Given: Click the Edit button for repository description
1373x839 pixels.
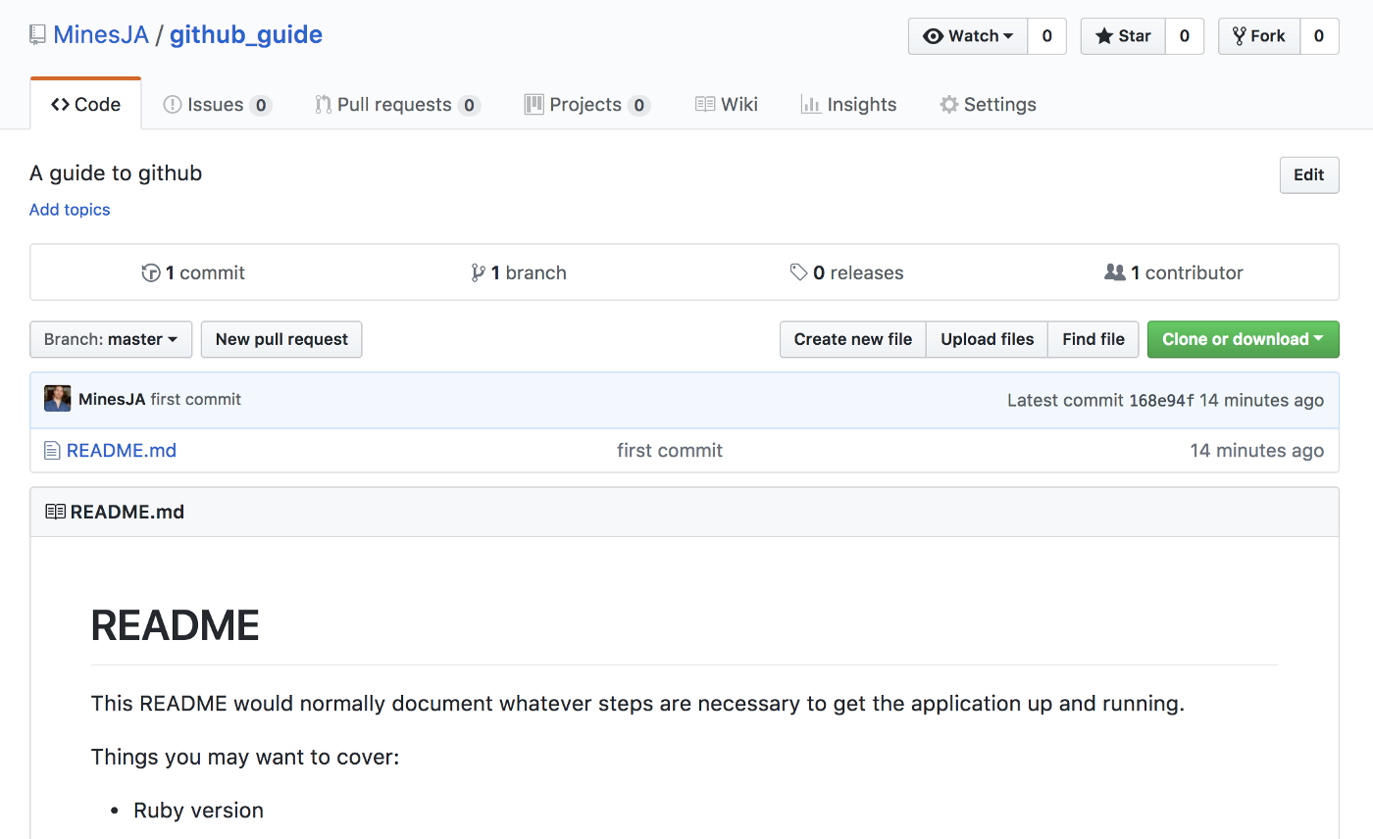Looking at the screenshot, I should click(1308, 174).
